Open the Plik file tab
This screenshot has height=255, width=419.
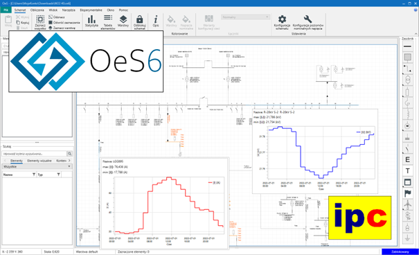(6, 10)
